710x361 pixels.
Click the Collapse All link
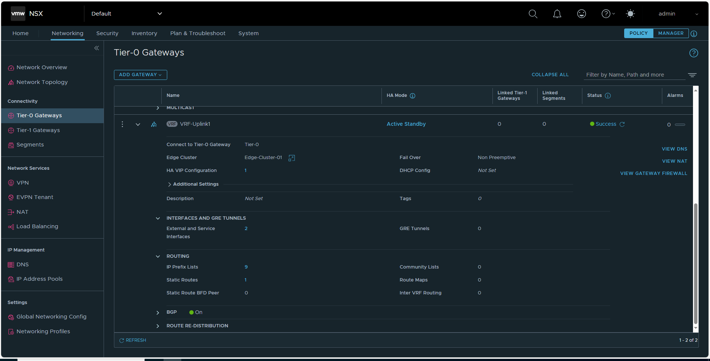click(550, 75)
